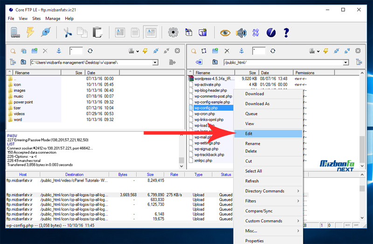This screenshot has height=244, width=373.
Task: Select wp-config-sample.php in remote list
Action: pyautogui.click(x=212, y=102)
